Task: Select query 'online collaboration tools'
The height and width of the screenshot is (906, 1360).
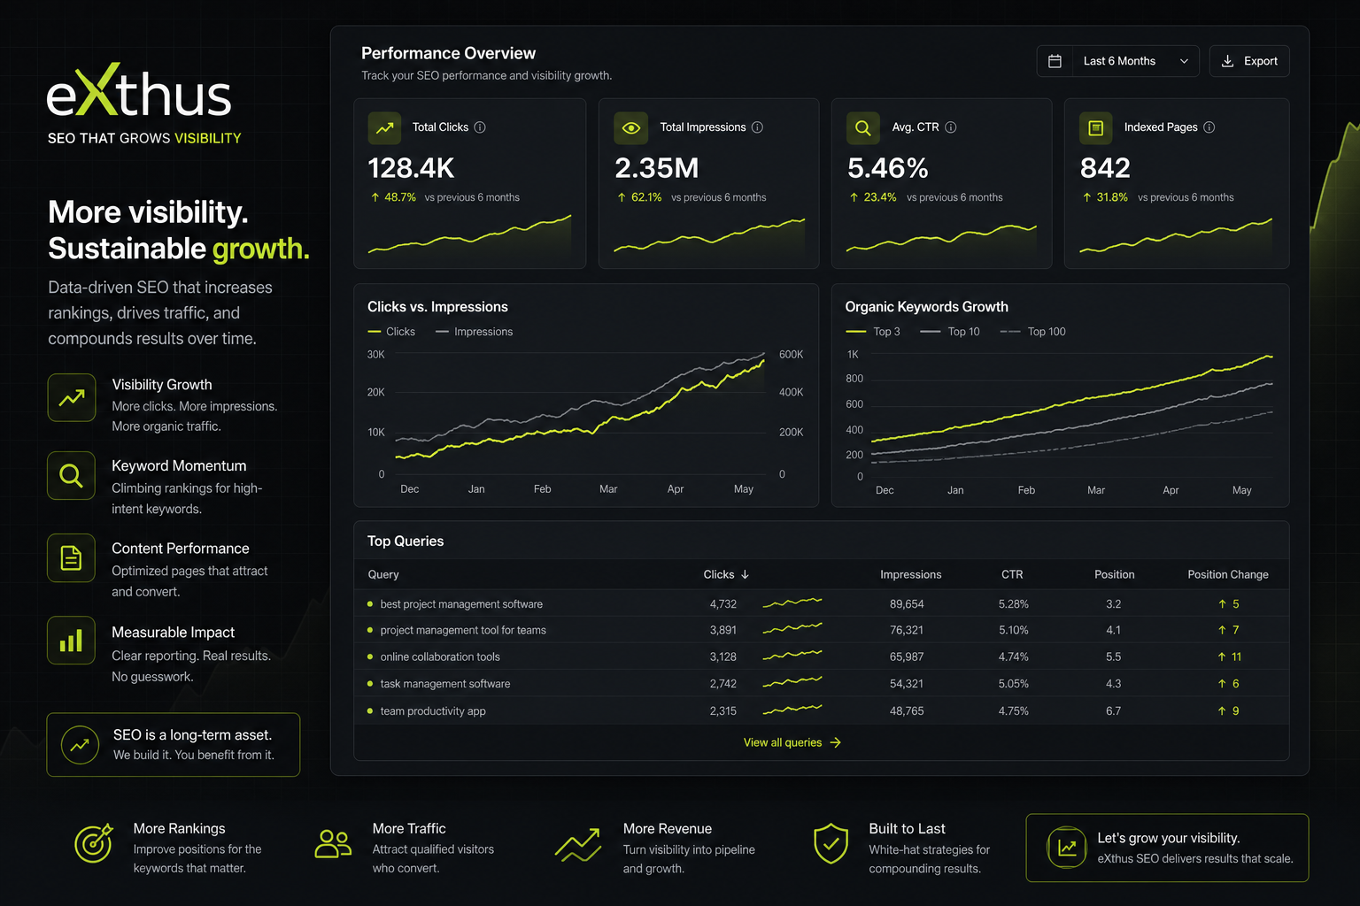Action: 440,656
